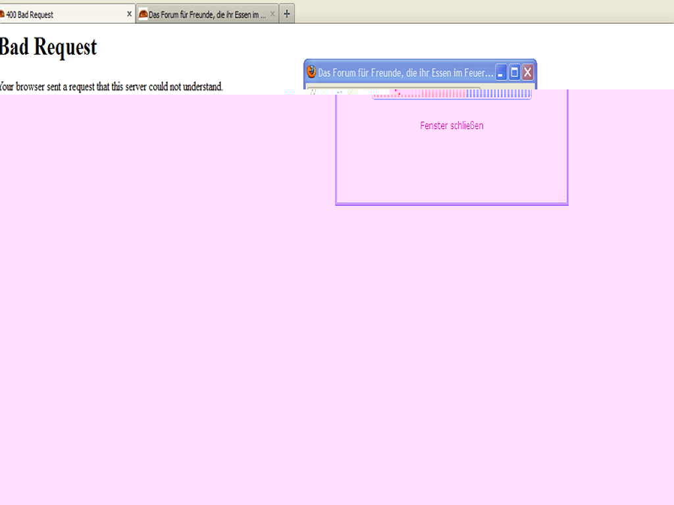674x505 pixels.
Task: Click favicon on the Das Forum tab
Action: 143,14
